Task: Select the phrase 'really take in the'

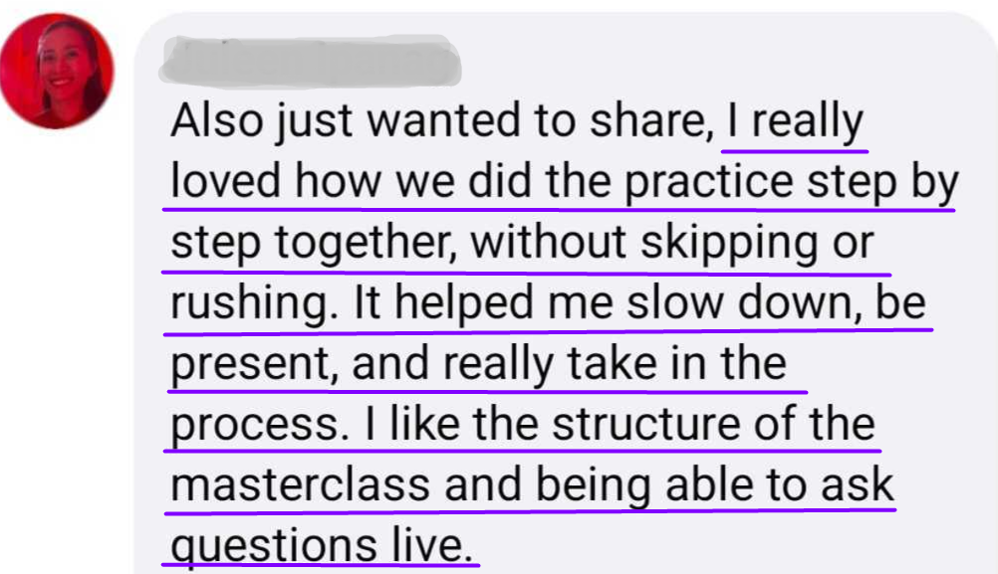Action: 615,365
